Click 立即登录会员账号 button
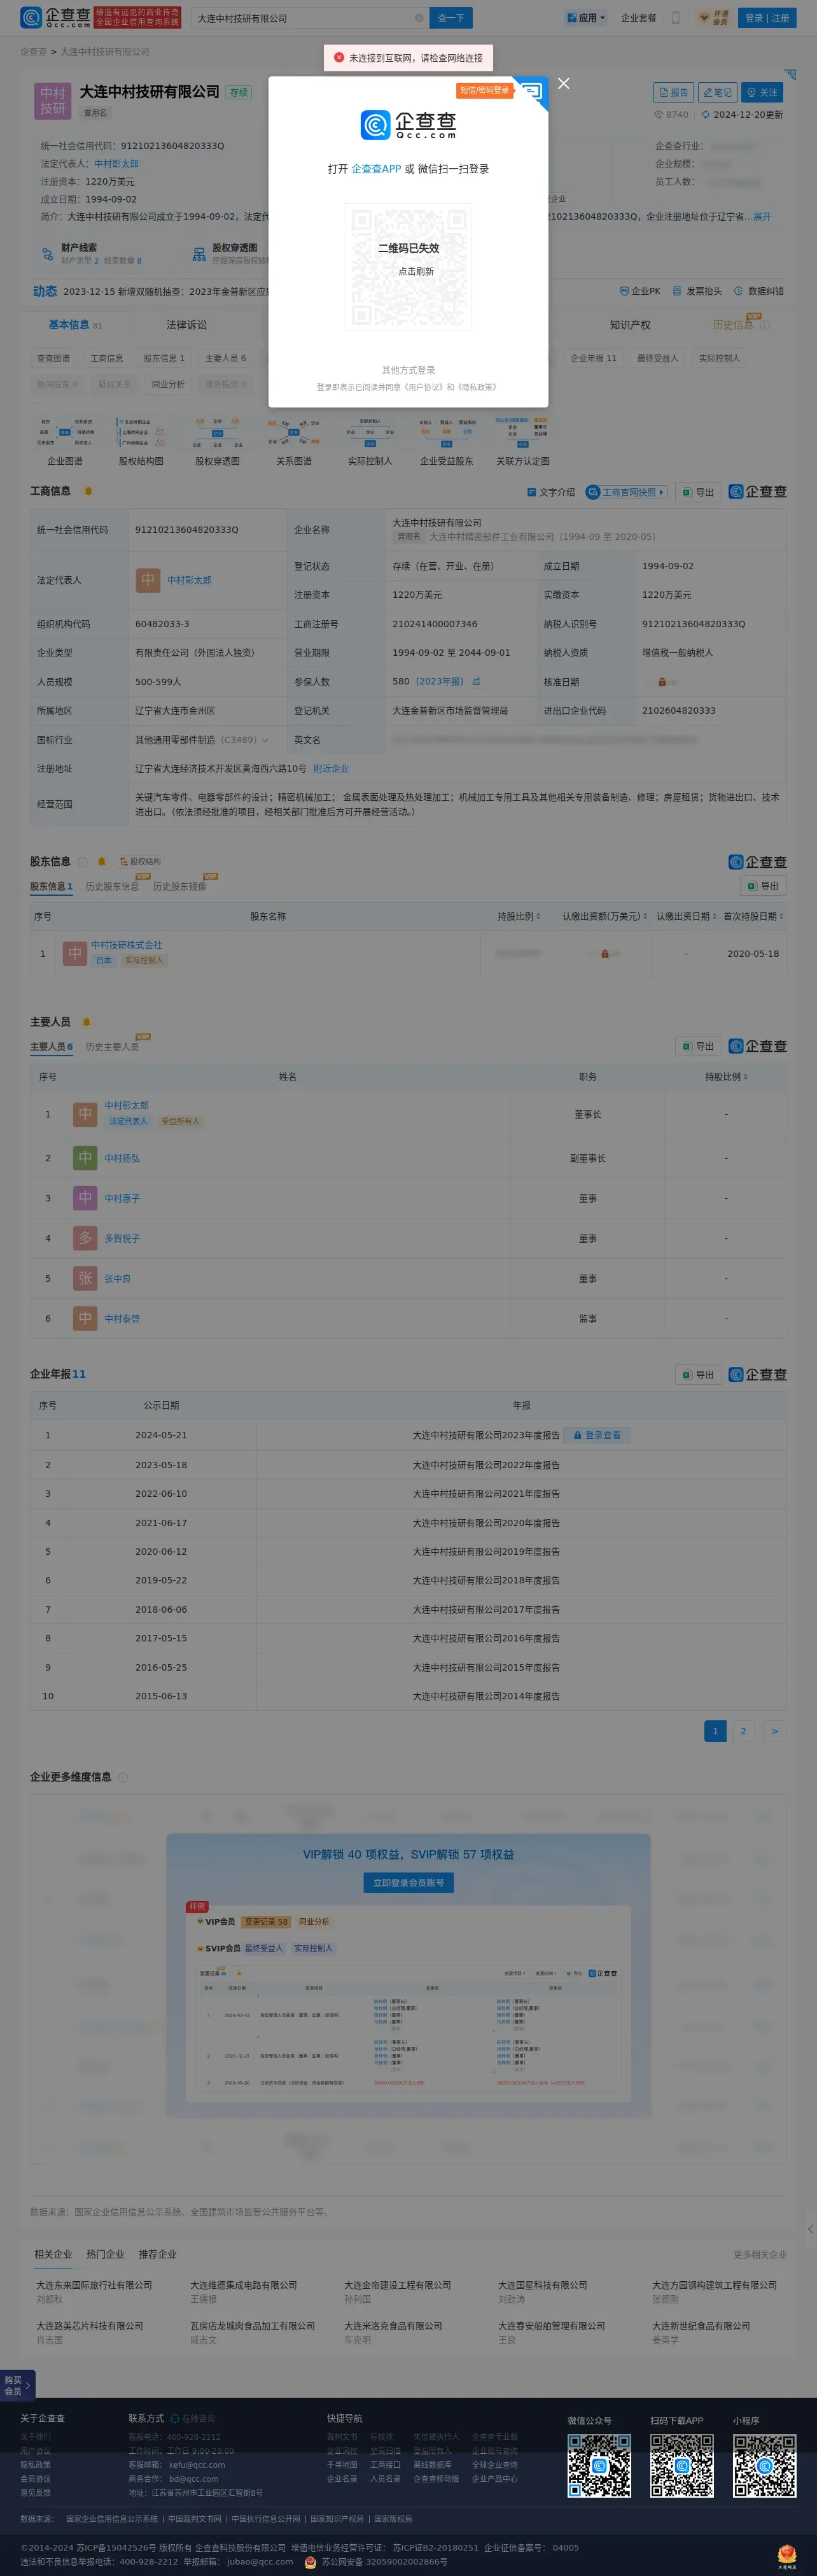 point(408,1882)
